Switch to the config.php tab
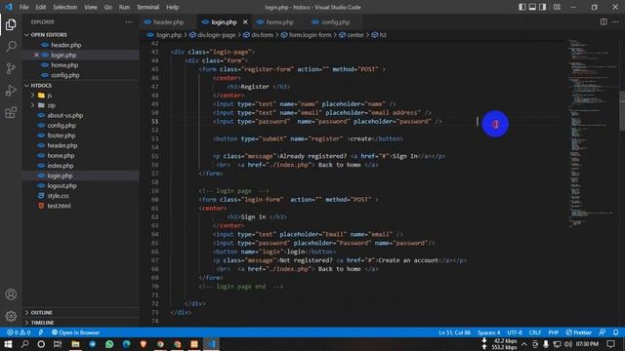This screenshot has height=351, width=625. [335, 21]
